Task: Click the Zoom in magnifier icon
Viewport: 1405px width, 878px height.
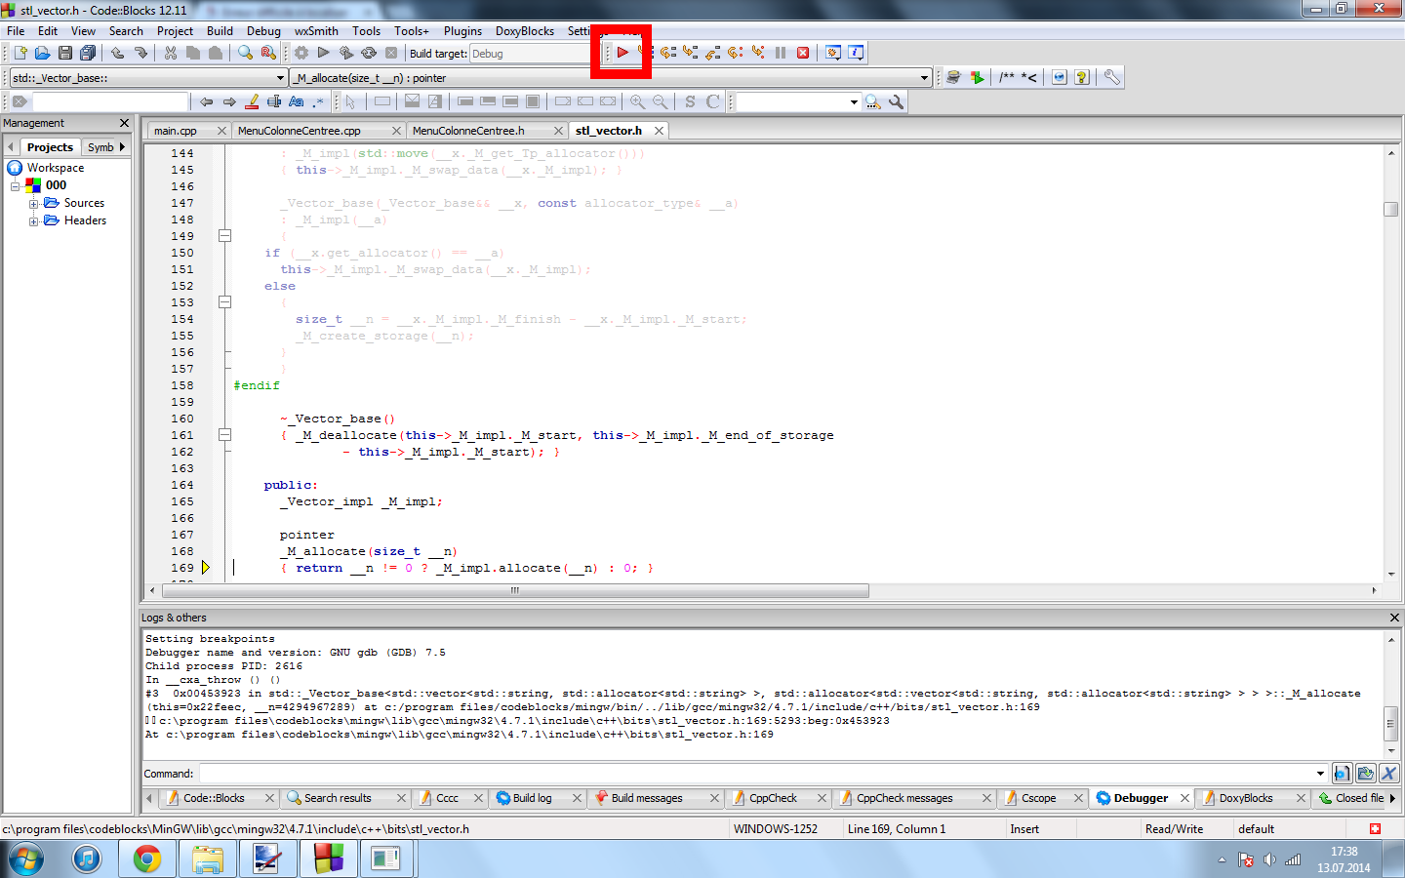Action: point(637,101)
